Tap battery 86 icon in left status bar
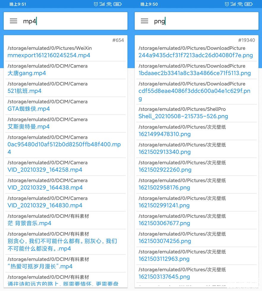The width and height of the screenshot is (262, 291). (x=118, y=4)
